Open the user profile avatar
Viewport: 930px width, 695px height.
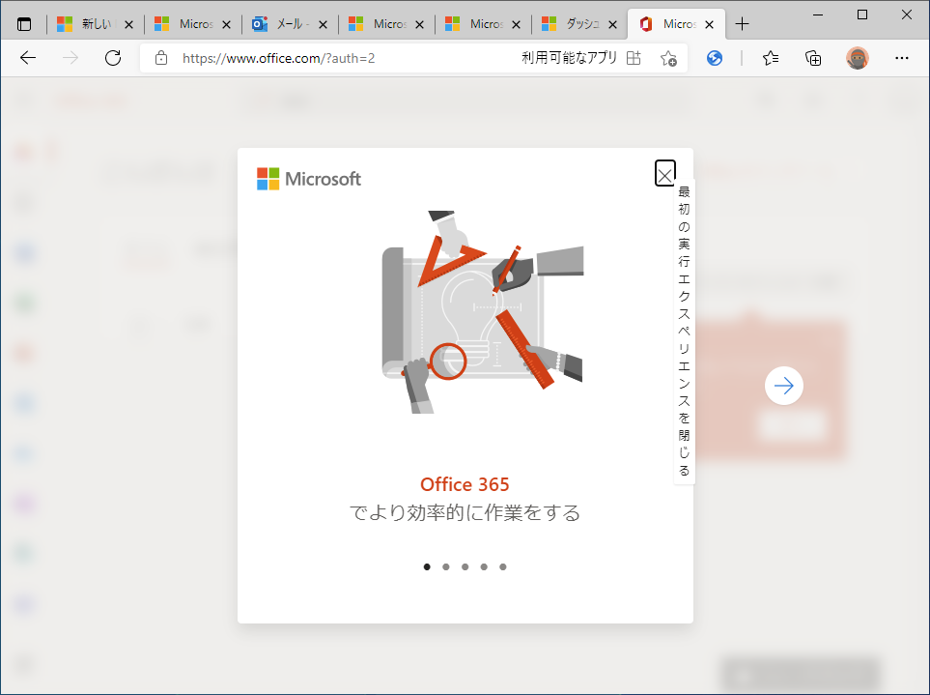[857, 58]
